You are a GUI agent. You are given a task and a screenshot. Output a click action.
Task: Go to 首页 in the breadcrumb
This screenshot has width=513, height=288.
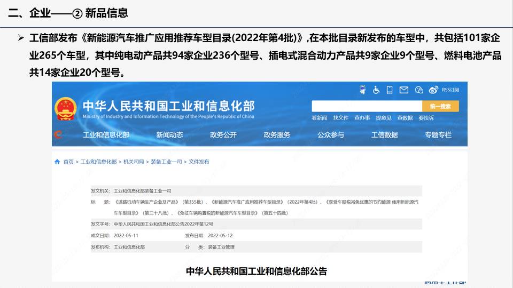[68, 162]
